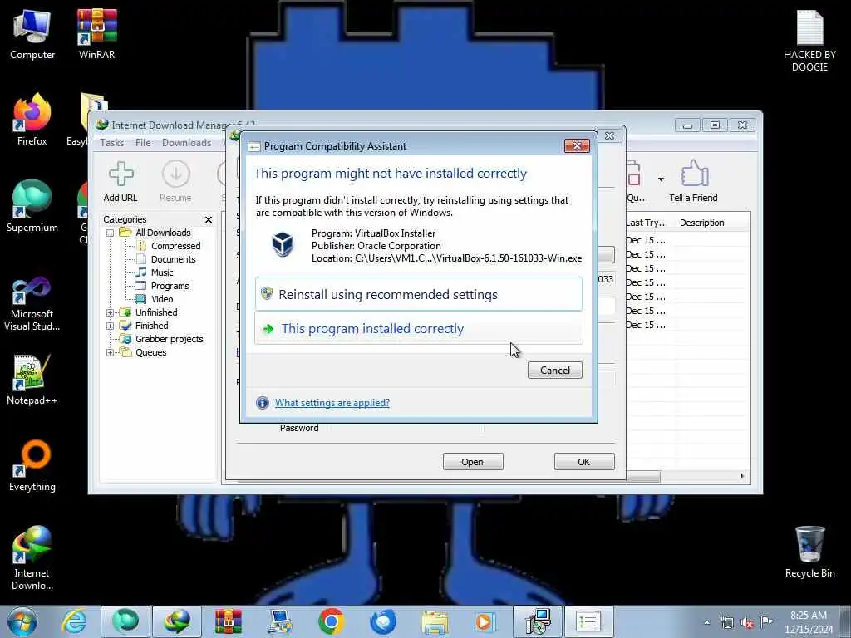Click Open in the download complete dialog

(x=473, y=462)
